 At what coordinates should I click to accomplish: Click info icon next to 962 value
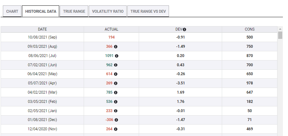[x=116, y=65]
